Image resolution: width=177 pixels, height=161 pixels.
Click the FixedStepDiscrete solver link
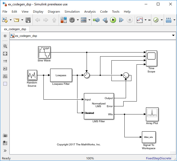(x=158, y=158)
